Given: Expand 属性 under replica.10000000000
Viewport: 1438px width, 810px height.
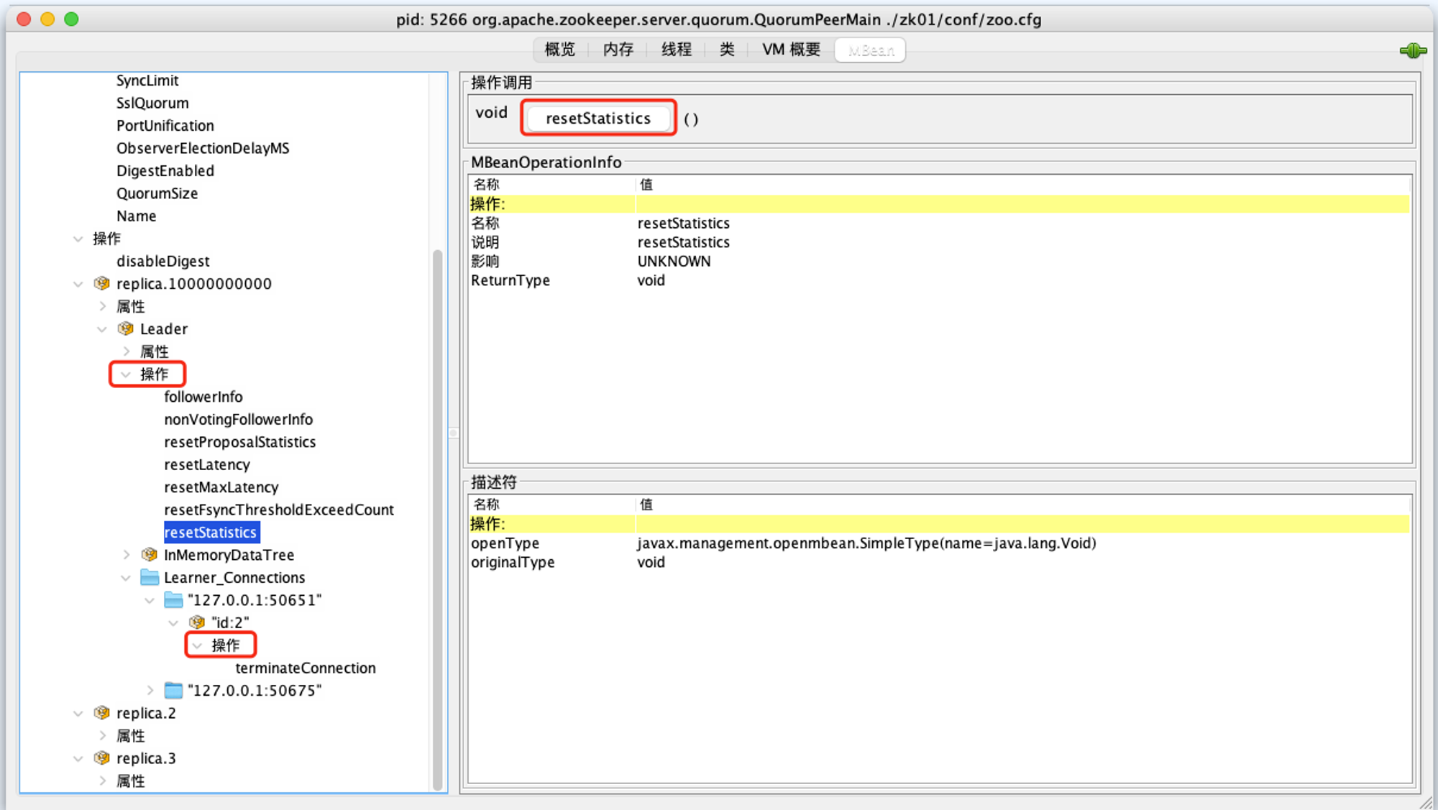Looking at the screenshot, I should (x=103, y=306).
